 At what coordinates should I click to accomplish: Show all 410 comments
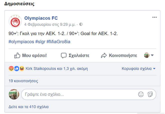tap(28, 107)
